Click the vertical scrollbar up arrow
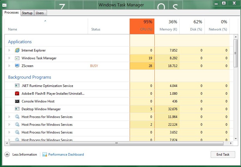This screenshot has width=241, height=167. (x=236, y=37)
